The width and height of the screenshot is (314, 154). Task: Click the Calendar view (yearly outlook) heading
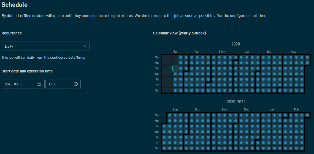179,33
